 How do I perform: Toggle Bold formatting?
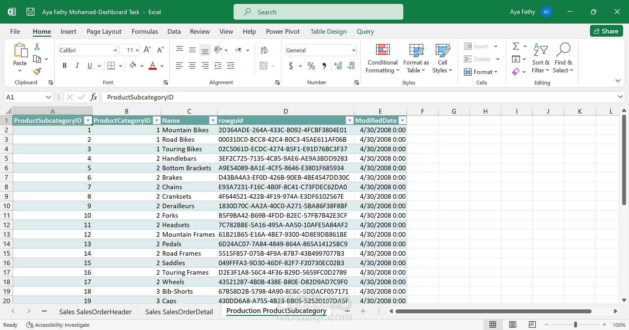tap(65, 66)
